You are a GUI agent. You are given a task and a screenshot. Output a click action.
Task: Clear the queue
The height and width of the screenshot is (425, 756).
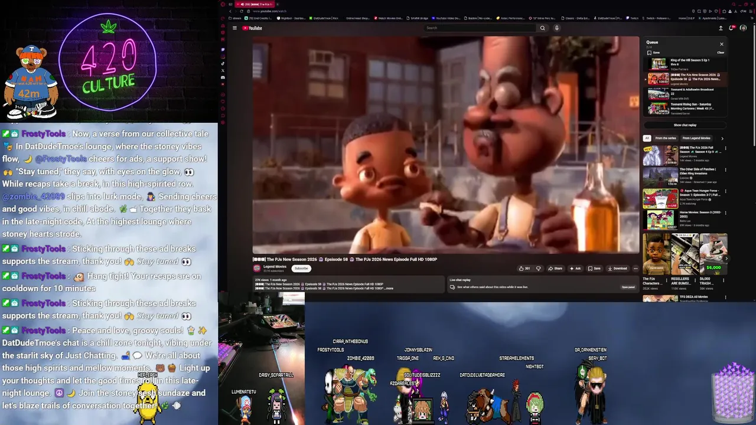click(721, 53)
